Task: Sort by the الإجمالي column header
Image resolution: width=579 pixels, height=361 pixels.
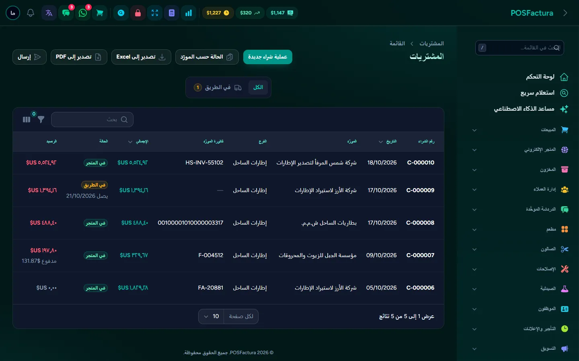Action: pos(138,142)
